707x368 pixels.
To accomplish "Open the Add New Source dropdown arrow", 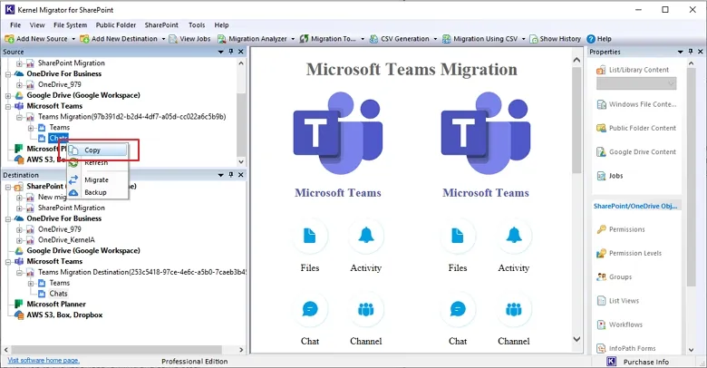I will point(73,39).
